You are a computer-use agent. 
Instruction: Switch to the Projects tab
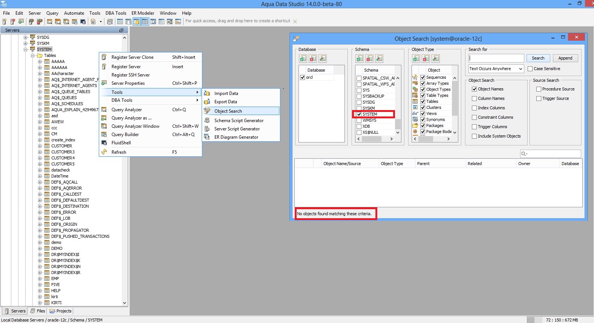(x=60, y=311)
